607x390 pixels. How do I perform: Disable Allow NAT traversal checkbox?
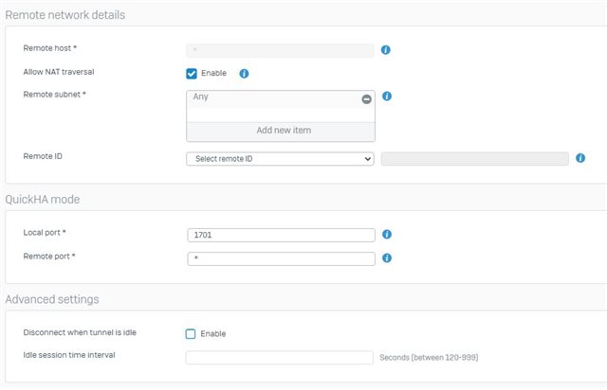[192, 74]
